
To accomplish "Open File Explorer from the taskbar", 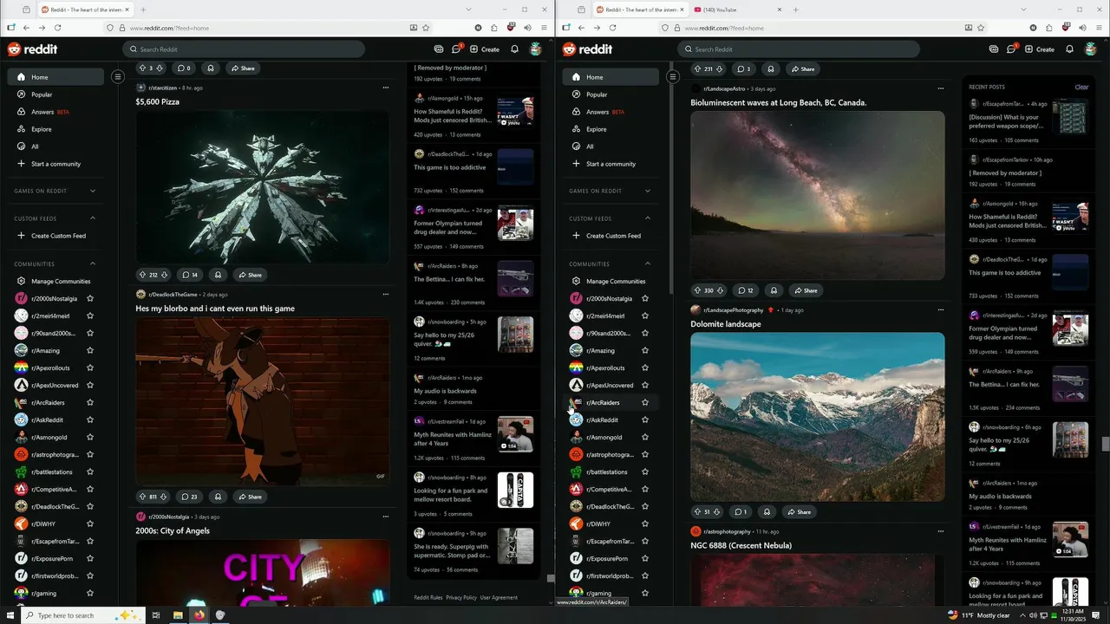I will point(178,615).
